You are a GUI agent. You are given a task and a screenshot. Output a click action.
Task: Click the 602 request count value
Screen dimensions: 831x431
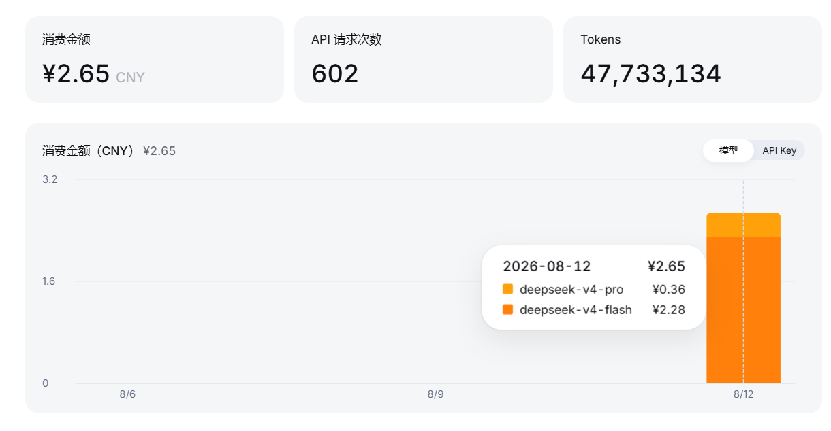335,73
